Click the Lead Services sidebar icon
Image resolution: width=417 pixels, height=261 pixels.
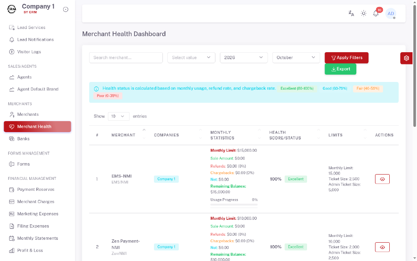[12, 27]
